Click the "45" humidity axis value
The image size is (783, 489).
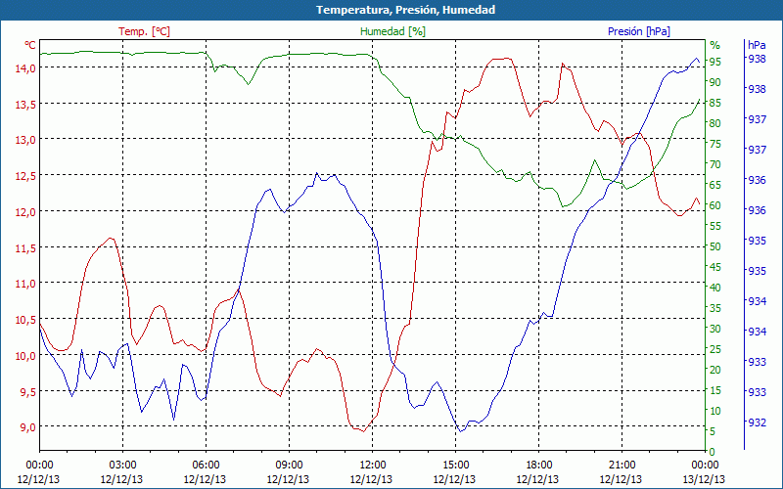[x=715, y=267]
